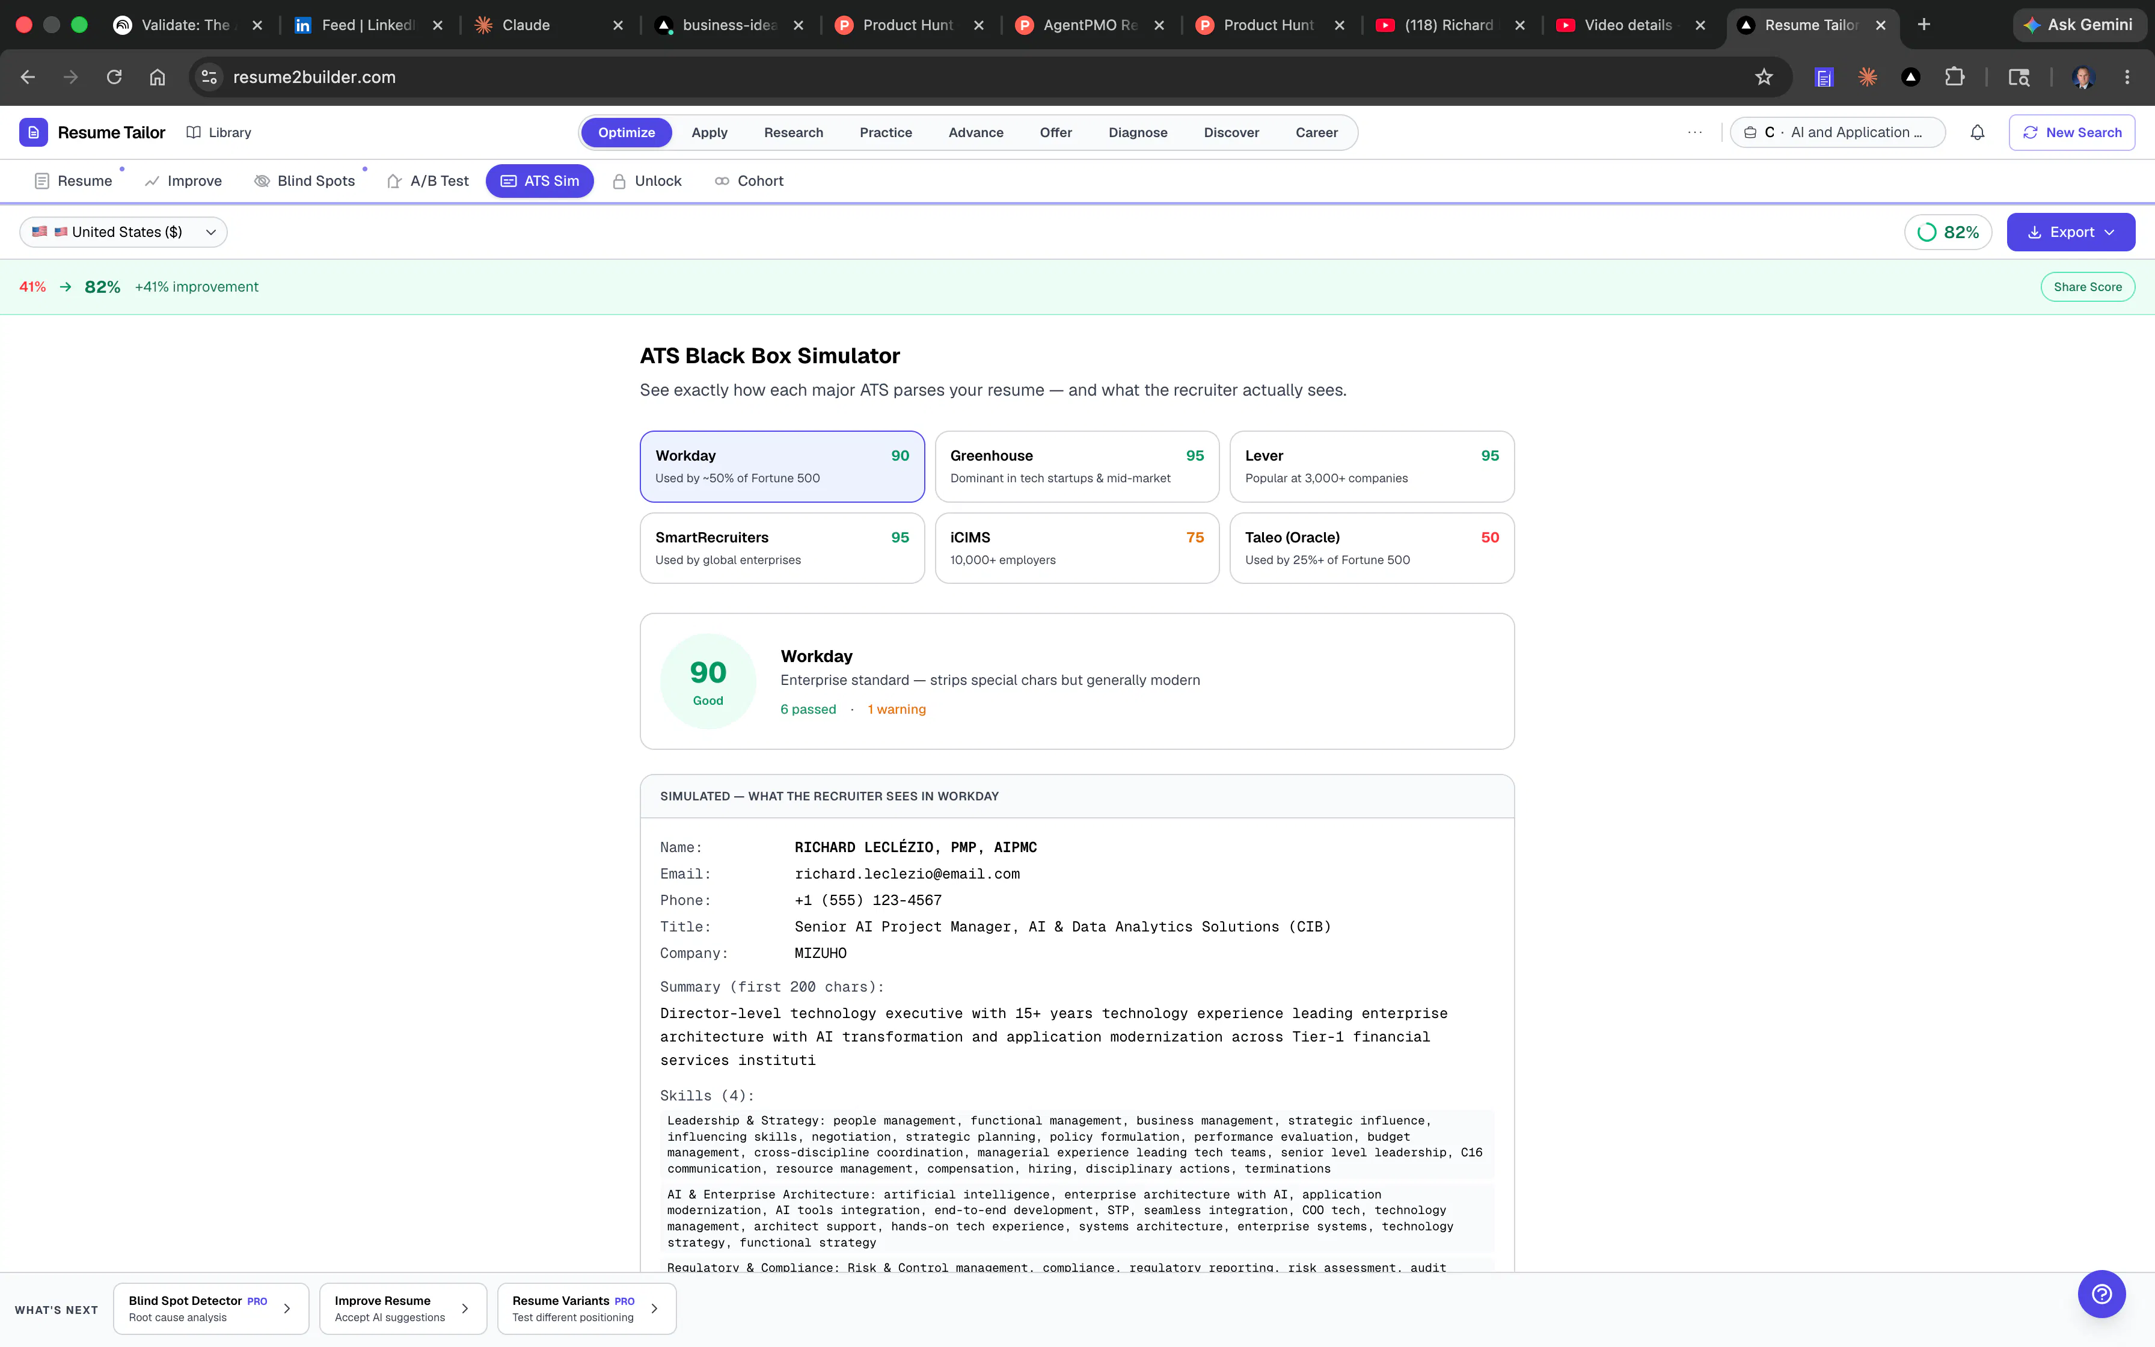The height and width of the screenshot is (1347, 2155).
Task: Open the tab search side panel icon
Action: (2018, 76)
